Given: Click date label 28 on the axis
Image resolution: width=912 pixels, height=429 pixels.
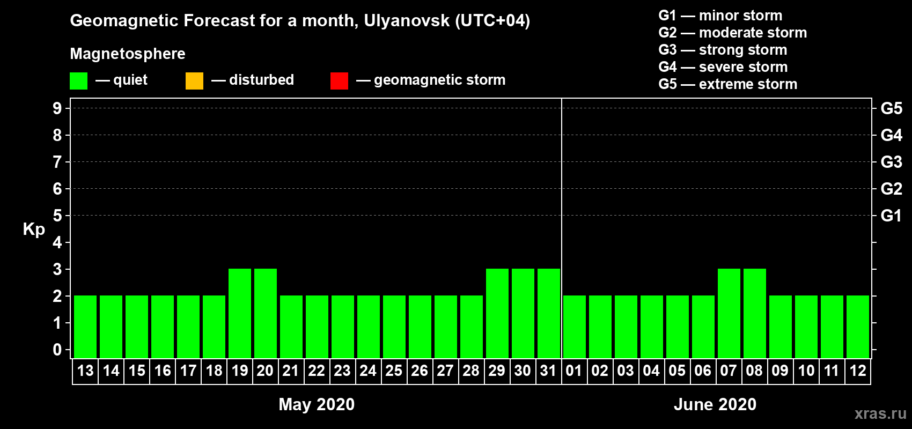Looking at the screenshot, I should pyautogui.click(x=472, y=371).
